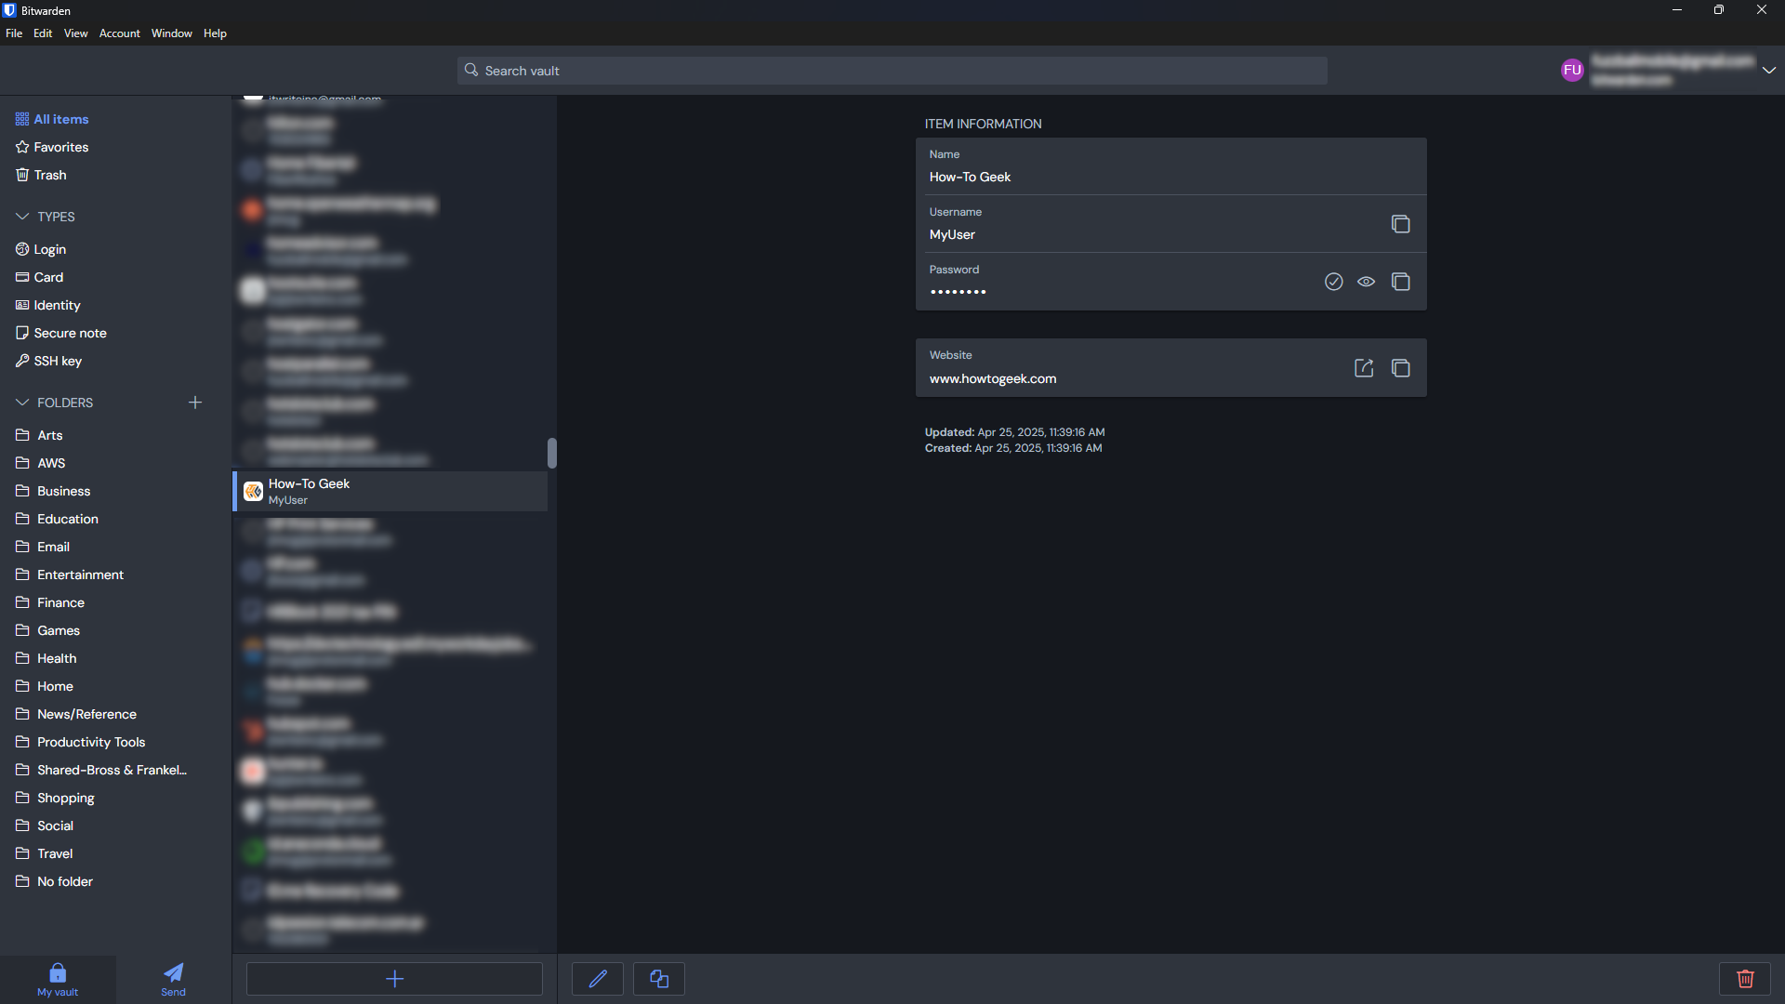Toggle password visibility with eye icon
This screenshot has width=1785, height=1004.
click(1366, 282)
